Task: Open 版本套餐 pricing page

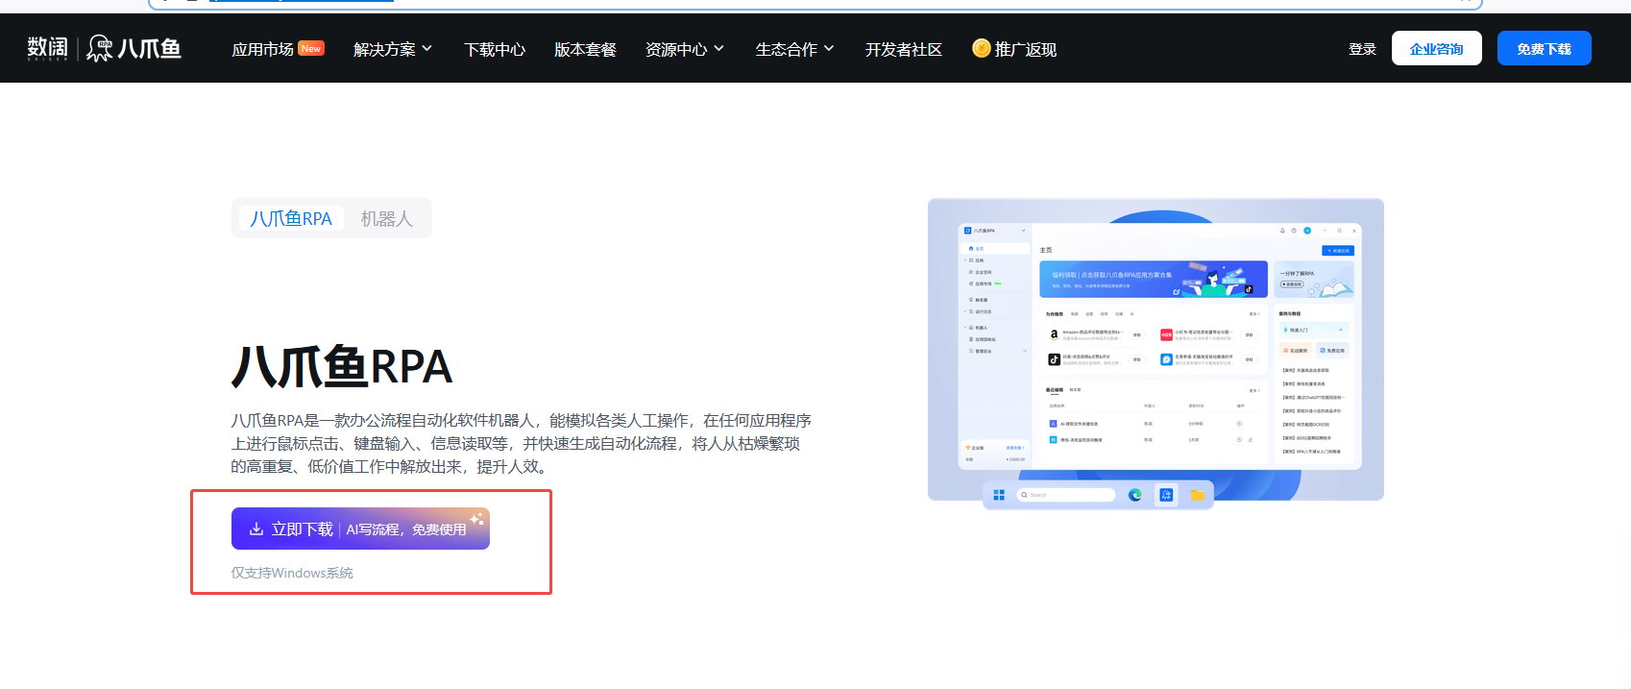Action: 585,49
